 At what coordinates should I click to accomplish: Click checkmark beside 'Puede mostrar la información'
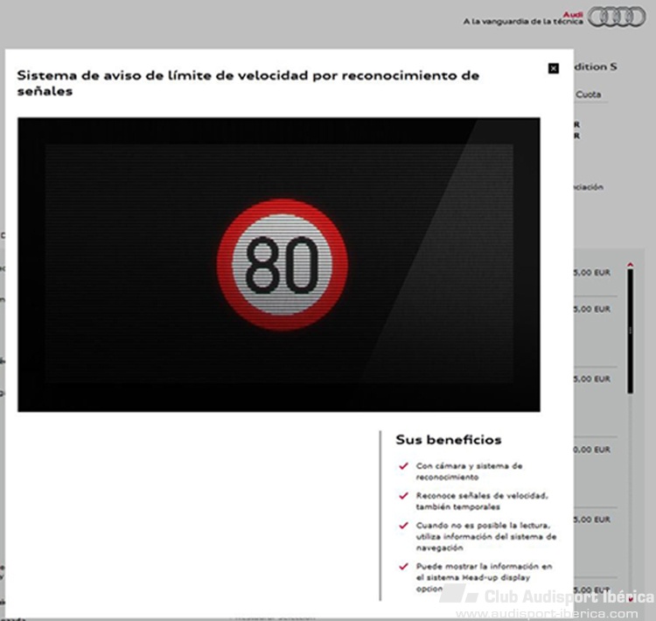(403, 566)
